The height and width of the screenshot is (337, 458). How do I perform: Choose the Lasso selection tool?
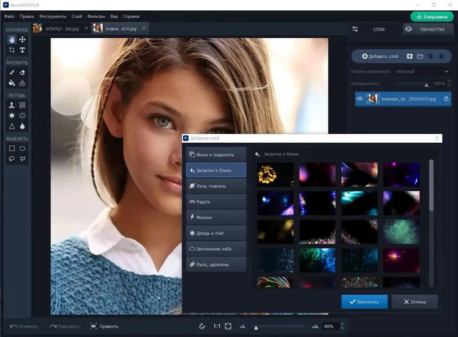click(11, 159)
